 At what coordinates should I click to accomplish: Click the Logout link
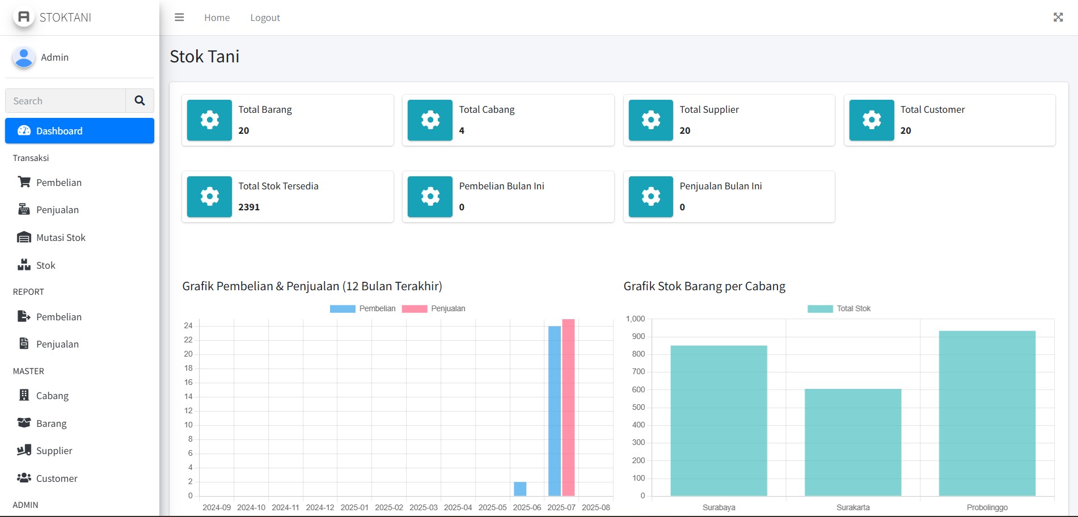pos(265,18)
